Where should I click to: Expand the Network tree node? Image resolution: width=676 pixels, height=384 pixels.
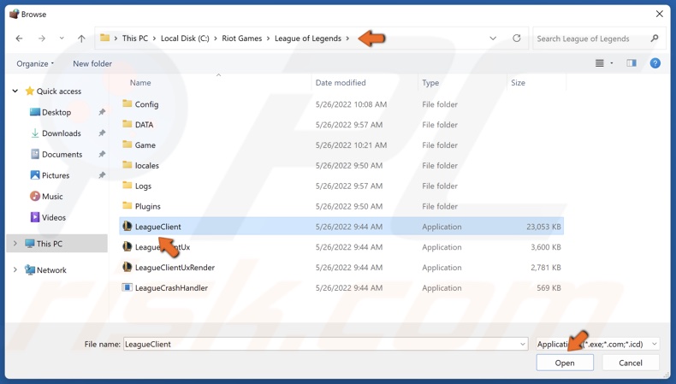coord(15,269)
